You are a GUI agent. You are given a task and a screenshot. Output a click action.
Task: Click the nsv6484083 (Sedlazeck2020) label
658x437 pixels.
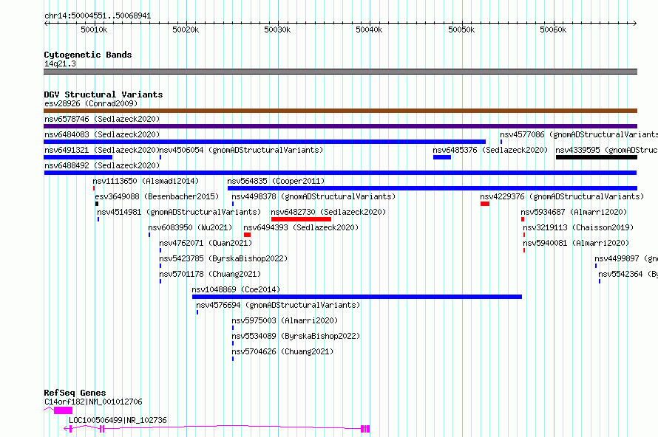tap(102, 134)
